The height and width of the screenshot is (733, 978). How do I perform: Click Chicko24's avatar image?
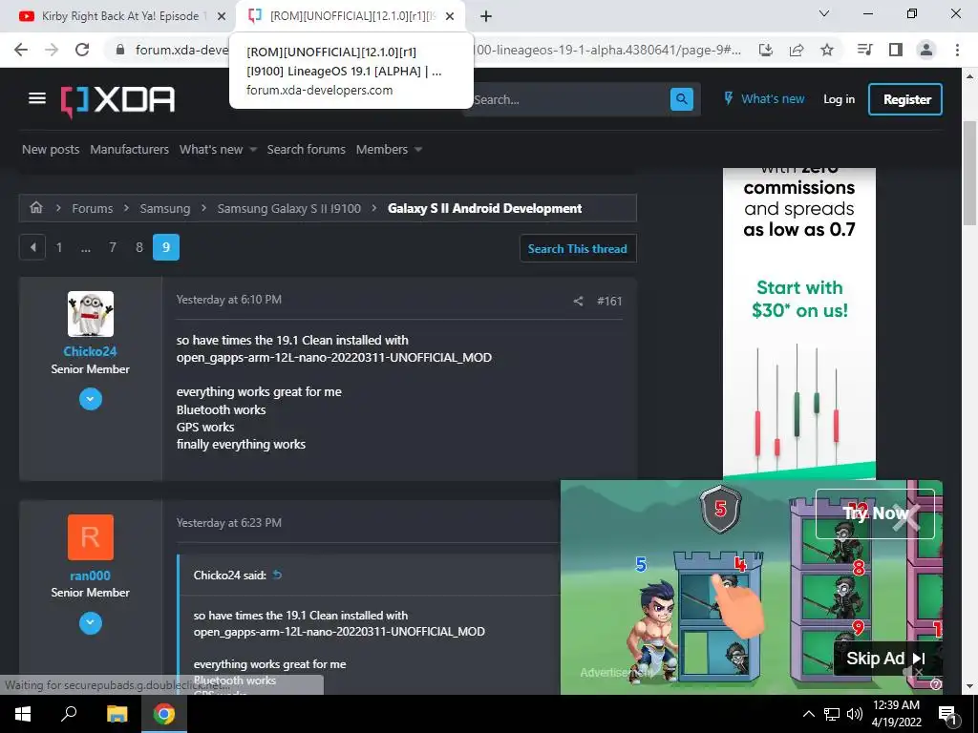click(x=91, y=313)
